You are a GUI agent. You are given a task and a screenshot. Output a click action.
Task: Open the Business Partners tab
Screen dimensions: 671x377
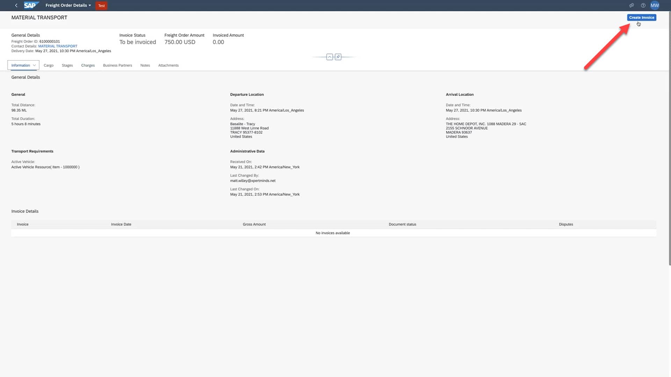pyautogui.click(x=117, y=65)
